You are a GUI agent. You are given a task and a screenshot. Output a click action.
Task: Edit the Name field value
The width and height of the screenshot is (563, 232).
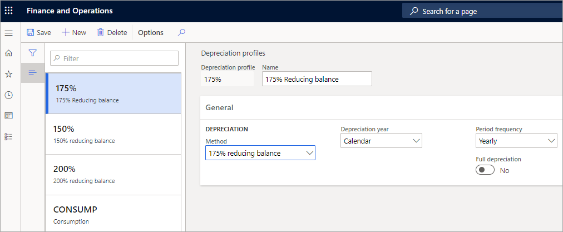coord(317,79)
